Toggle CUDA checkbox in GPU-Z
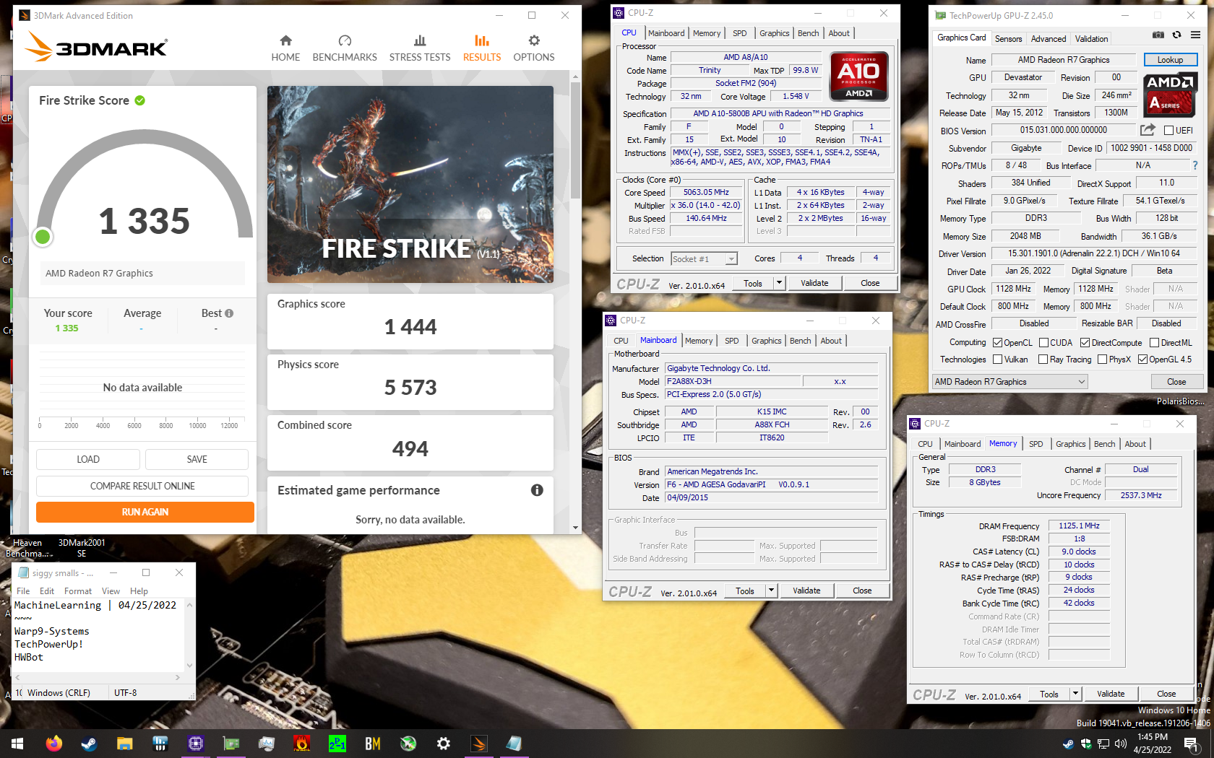1214x758 pixels. tap(1043, 343)
